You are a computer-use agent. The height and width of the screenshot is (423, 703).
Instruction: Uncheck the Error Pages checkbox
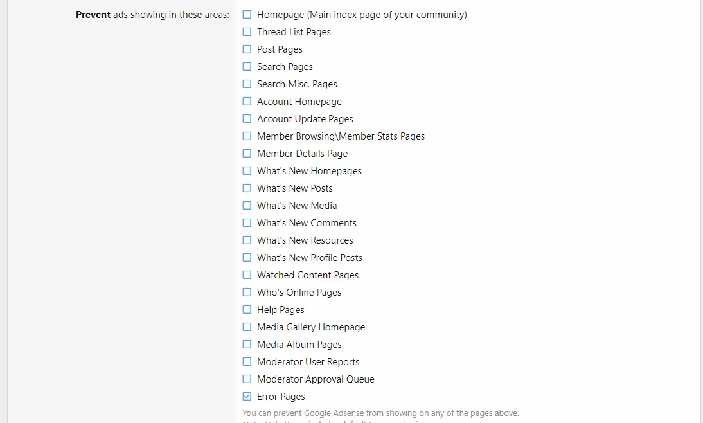pos(247,397)
